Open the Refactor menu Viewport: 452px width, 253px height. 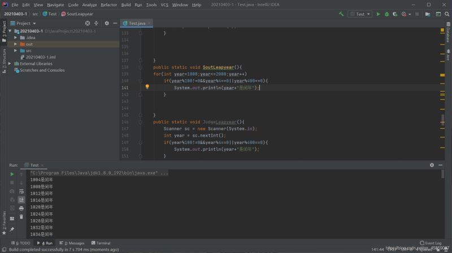tap(108, 5)
